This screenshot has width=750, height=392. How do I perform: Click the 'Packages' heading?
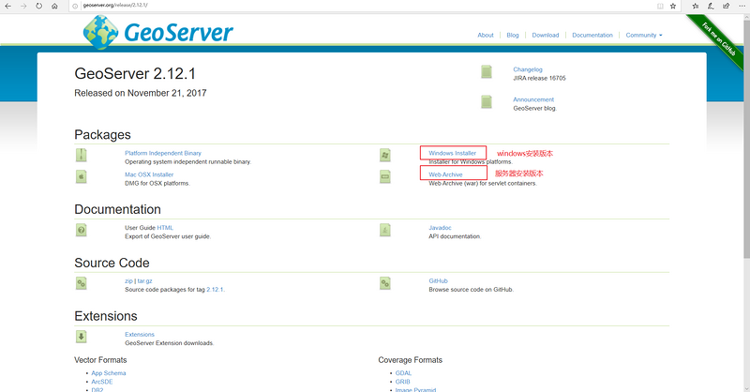point(102,134)
